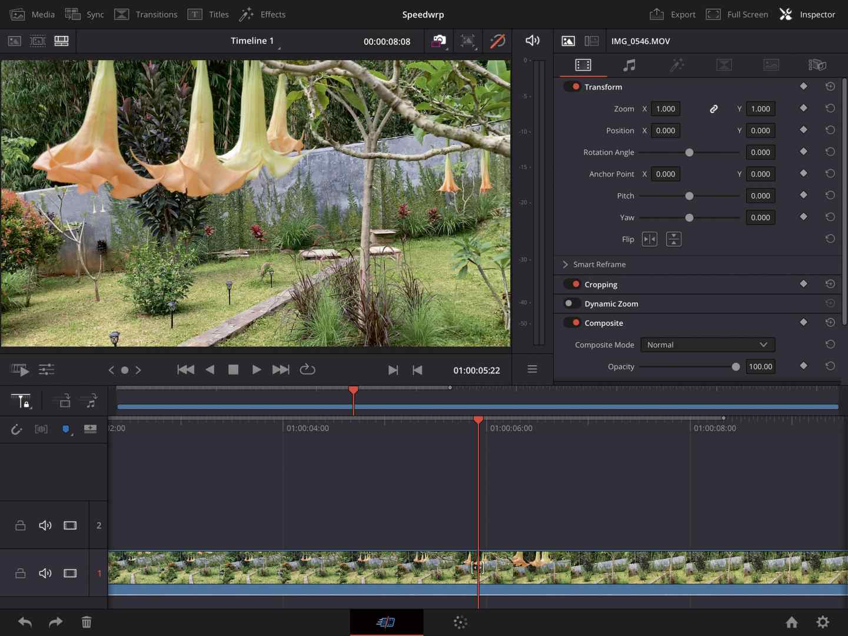Open the Composite Mode dropdown
Image resolution: width=848 pixels, height=636 pixels.
[707, 344]
